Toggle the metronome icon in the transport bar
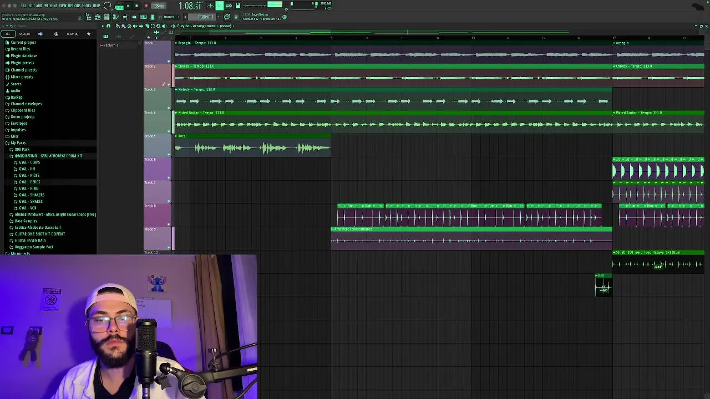 [210, 6]
